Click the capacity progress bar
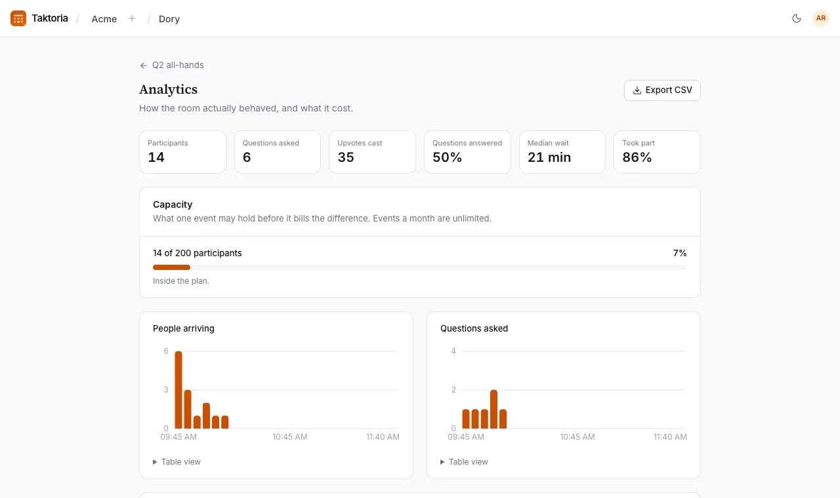The height and width of the screenshot is (498, 840). point(420,267)
